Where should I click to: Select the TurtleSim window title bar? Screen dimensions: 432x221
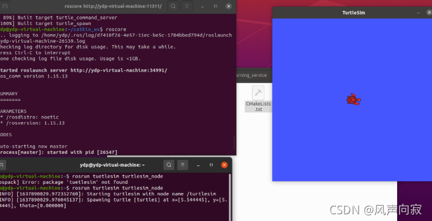352,13
